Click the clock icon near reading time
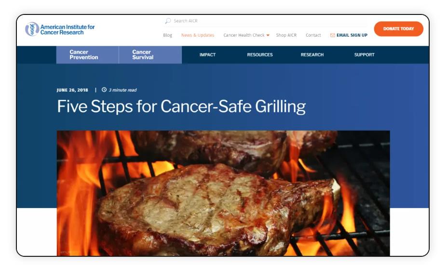Image resolution: width=448 pixels, height=265 pixels. (x=104, y=90)
